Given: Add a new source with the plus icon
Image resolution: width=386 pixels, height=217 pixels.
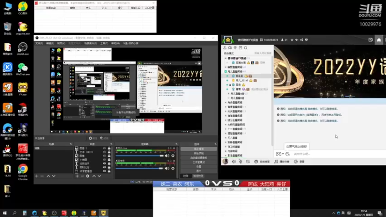Looking at the screenshot, I should 77,176.
